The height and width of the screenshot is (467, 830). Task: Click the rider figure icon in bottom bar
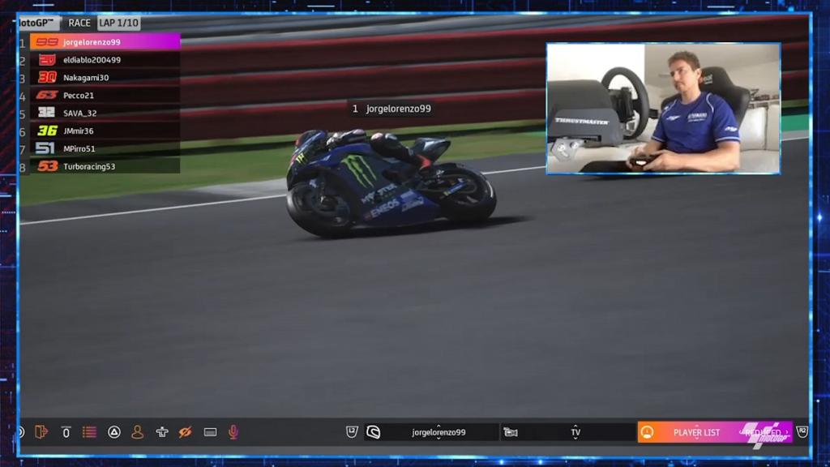tap(162, 432)
